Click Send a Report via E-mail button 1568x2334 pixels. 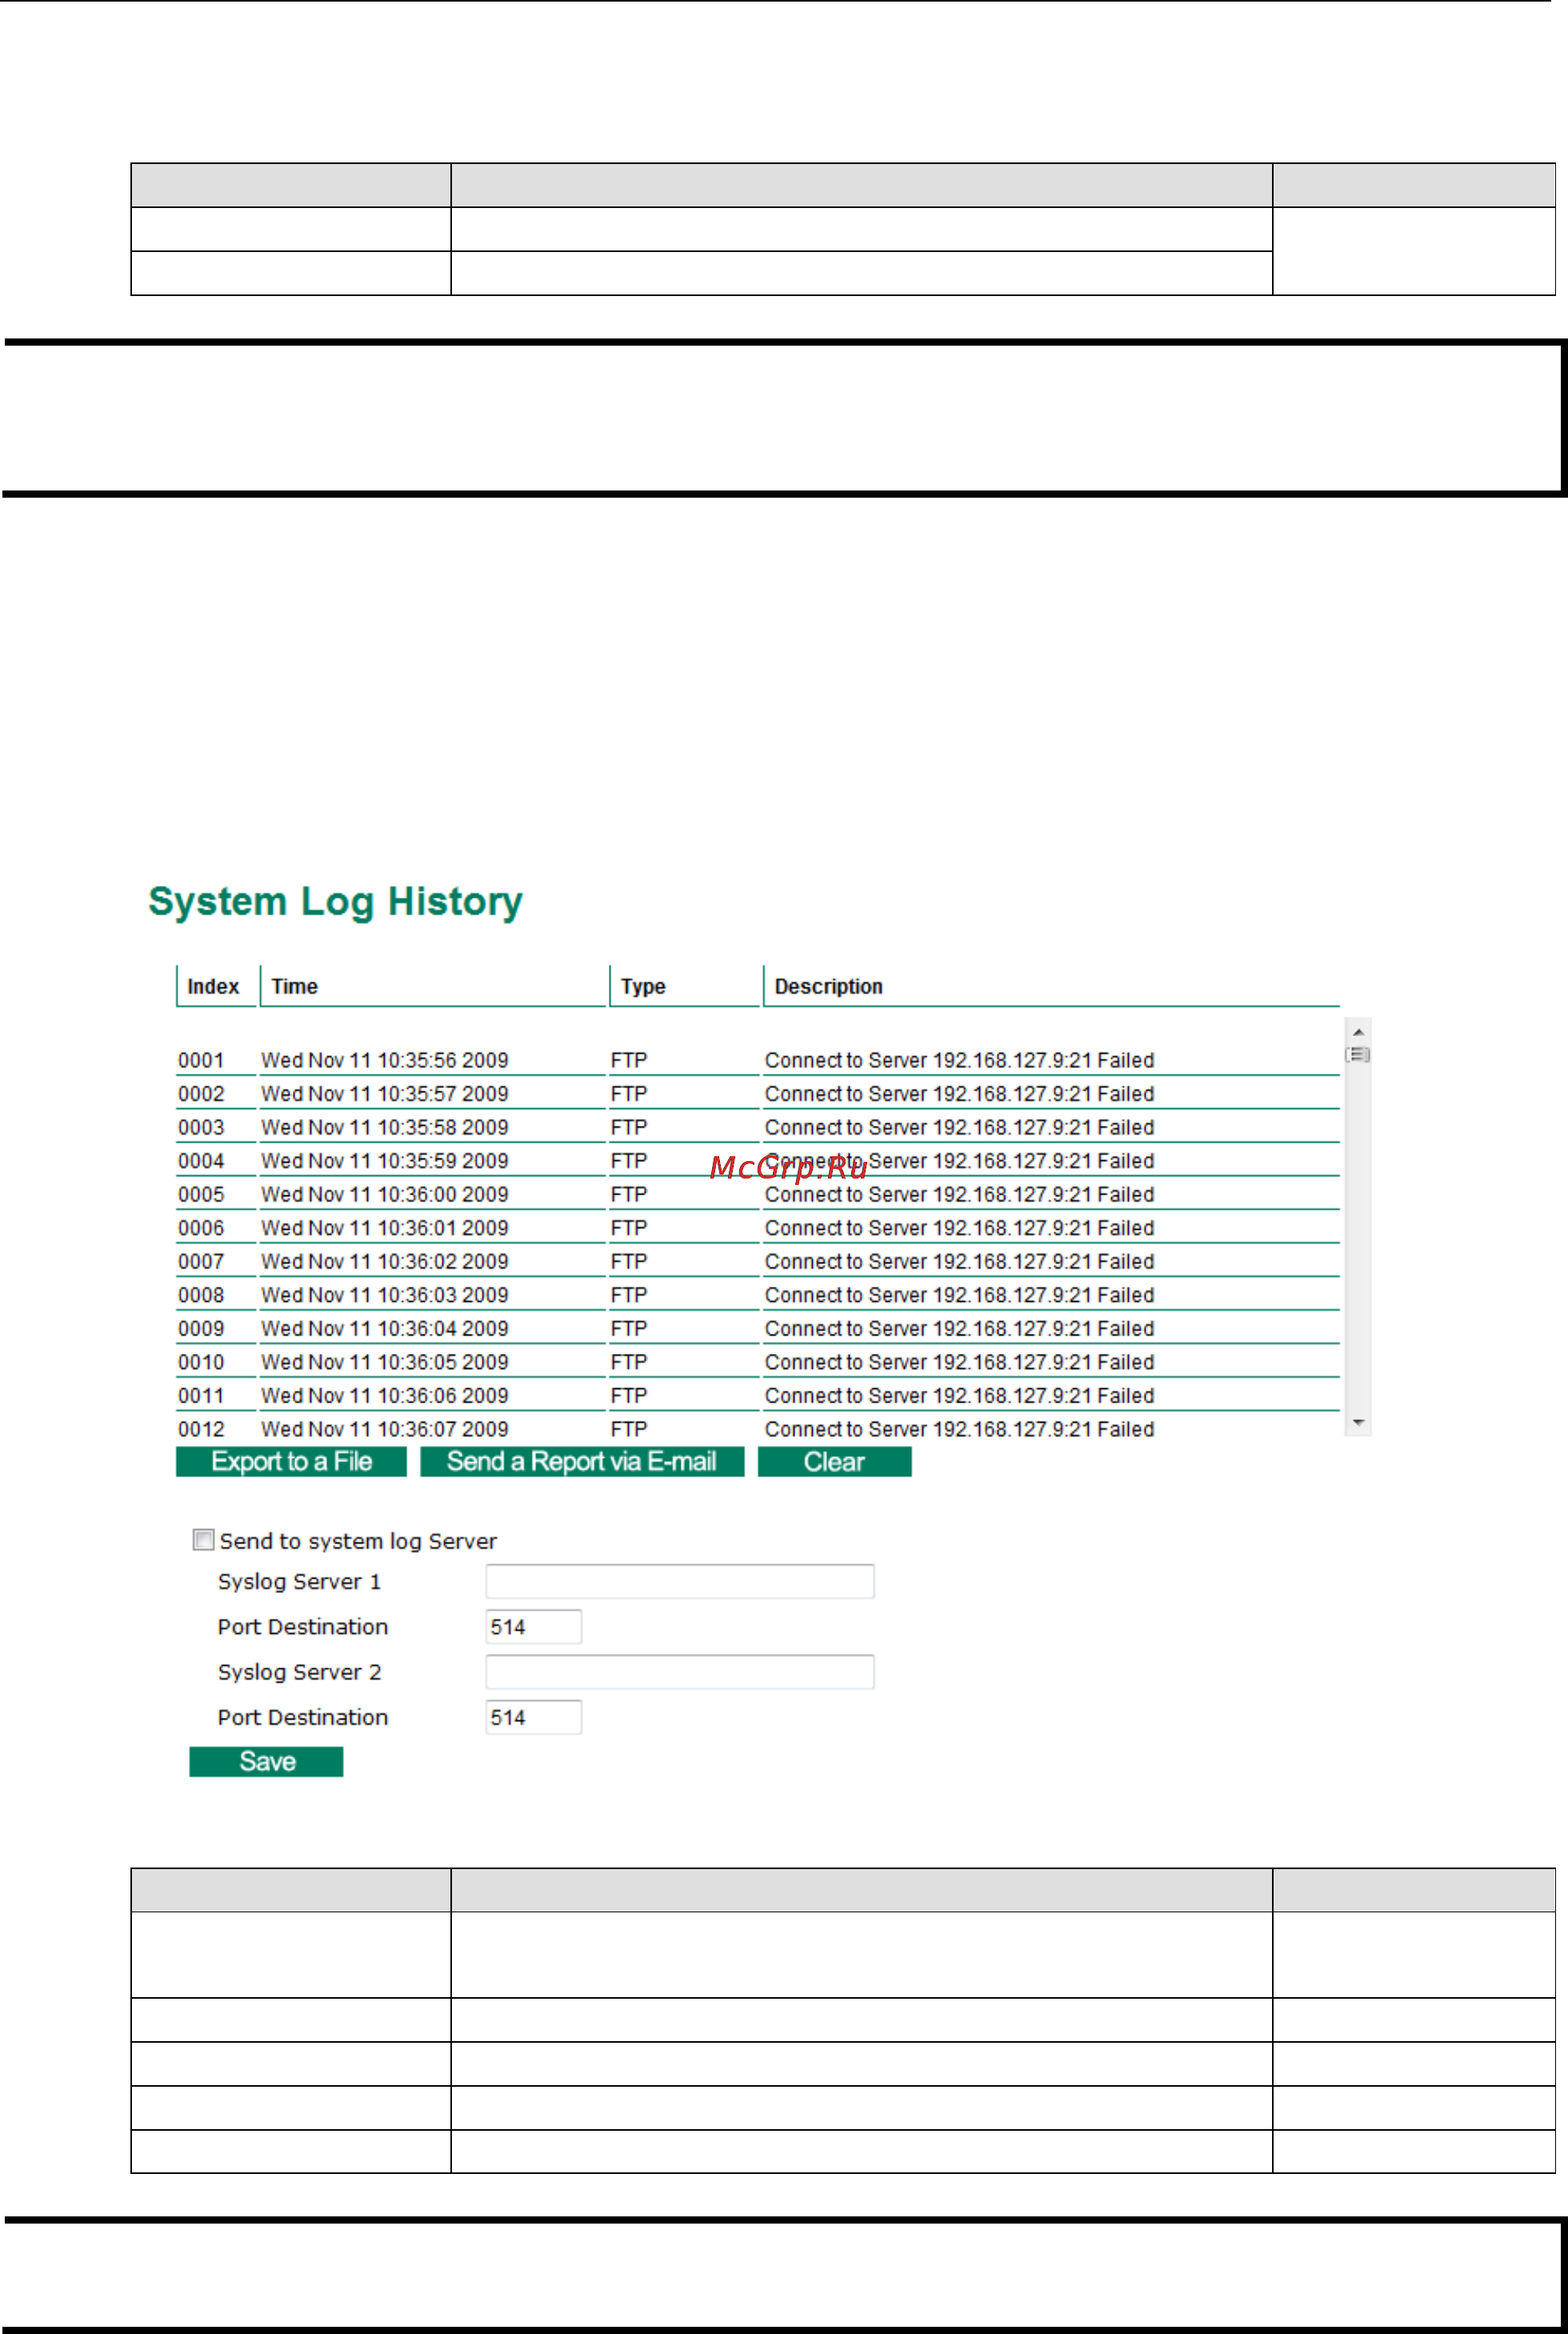pyautogui.click(x=582, y=1461)
